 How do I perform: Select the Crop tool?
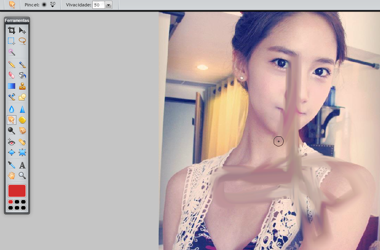coord(12,30)
